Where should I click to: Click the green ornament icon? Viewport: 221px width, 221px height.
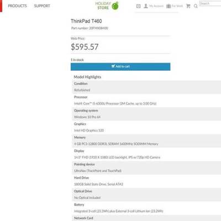[115, 6]
